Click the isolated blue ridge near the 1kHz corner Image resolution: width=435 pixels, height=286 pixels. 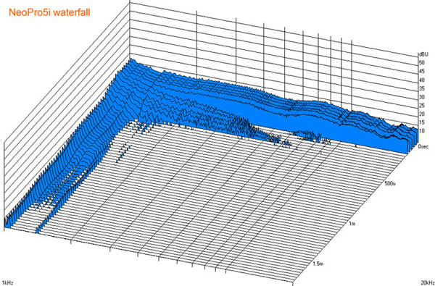click(39, 230)
